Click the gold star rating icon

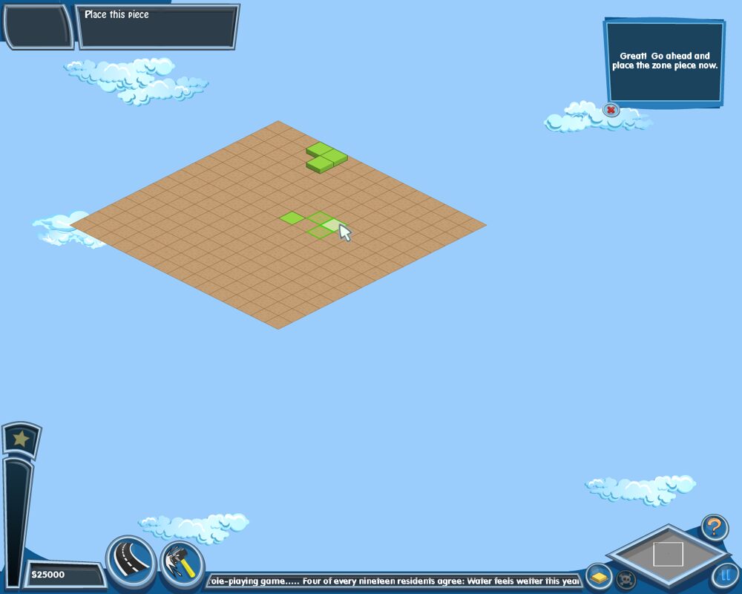coord(21,439)
